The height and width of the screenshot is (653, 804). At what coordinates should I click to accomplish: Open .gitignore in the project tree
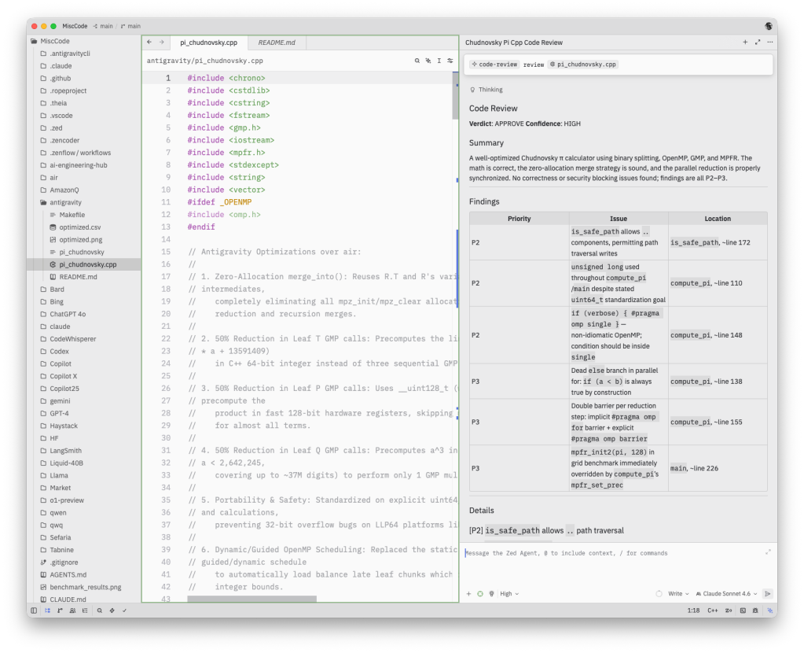(x=64, y=563)
